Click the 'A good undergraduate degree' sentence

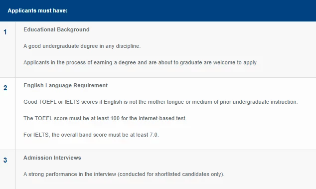pyautogui.click(x=82, y=46)
